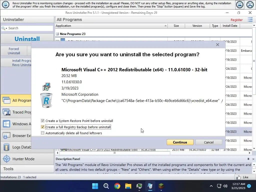Click the network icon in system tray
256x192 pixels.
[219, 186]
